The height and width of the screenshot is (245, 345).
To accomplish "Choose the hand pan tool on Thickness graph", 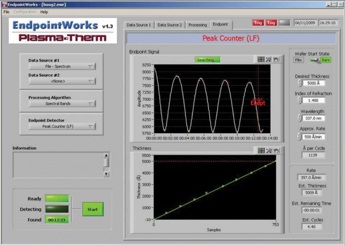I will pyautogui.click(x=276, y=150).
